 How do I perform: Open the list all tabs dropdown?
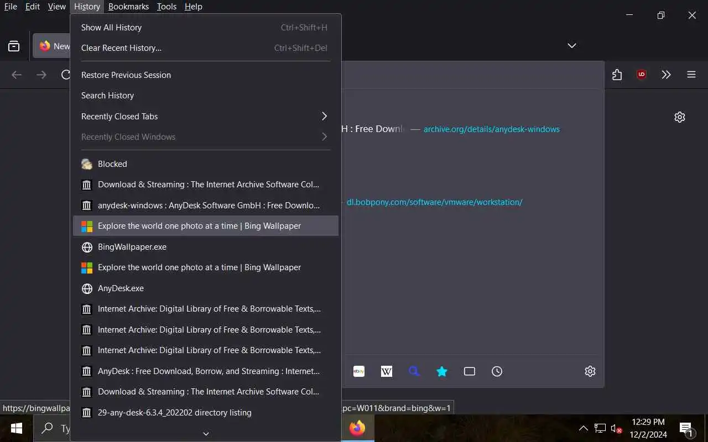click(572, 46)
